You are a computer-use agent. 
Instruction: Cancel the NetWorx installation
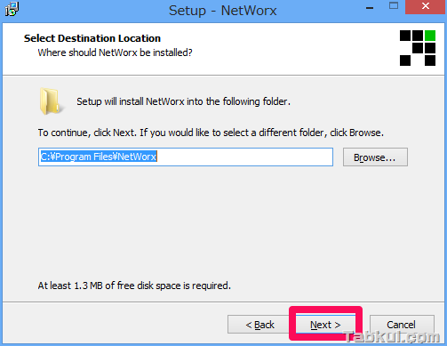pos(402,325)
